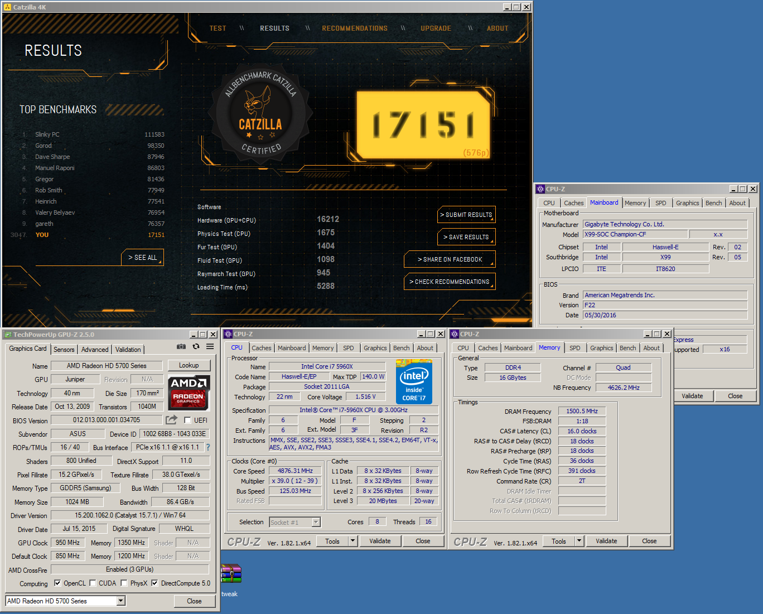The height and width of the screenshot is (614, 763).
Task: Close the CPU-Z Mainboard window via X
Action: point(753,189)
